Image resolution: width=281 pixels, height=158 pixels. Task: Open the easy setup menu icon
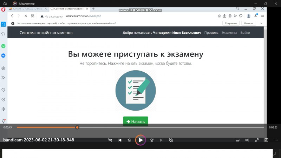[262, 16]
